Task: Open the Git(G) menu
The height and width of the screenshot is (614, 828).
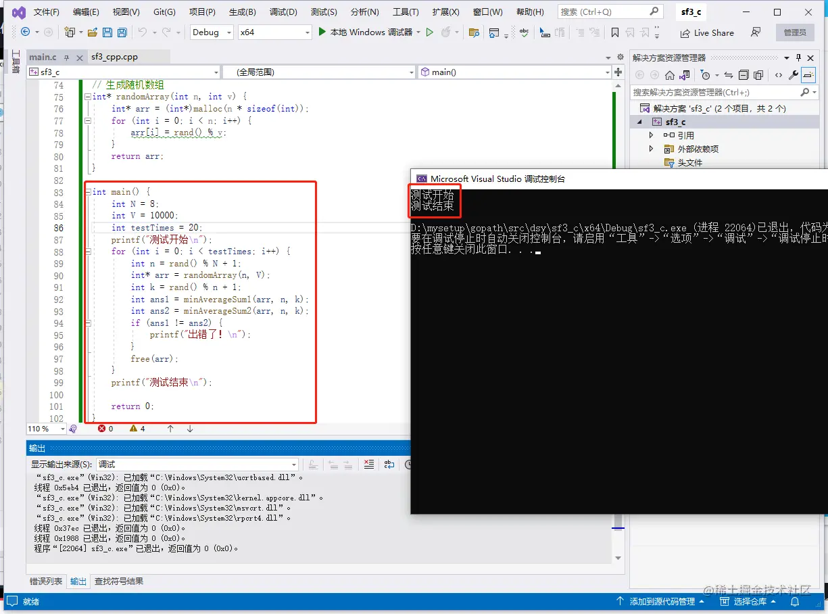Action: coord(164,12)
